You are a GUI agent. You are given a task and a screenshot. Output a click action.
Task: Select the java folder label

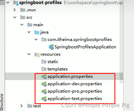coord(44,32)
